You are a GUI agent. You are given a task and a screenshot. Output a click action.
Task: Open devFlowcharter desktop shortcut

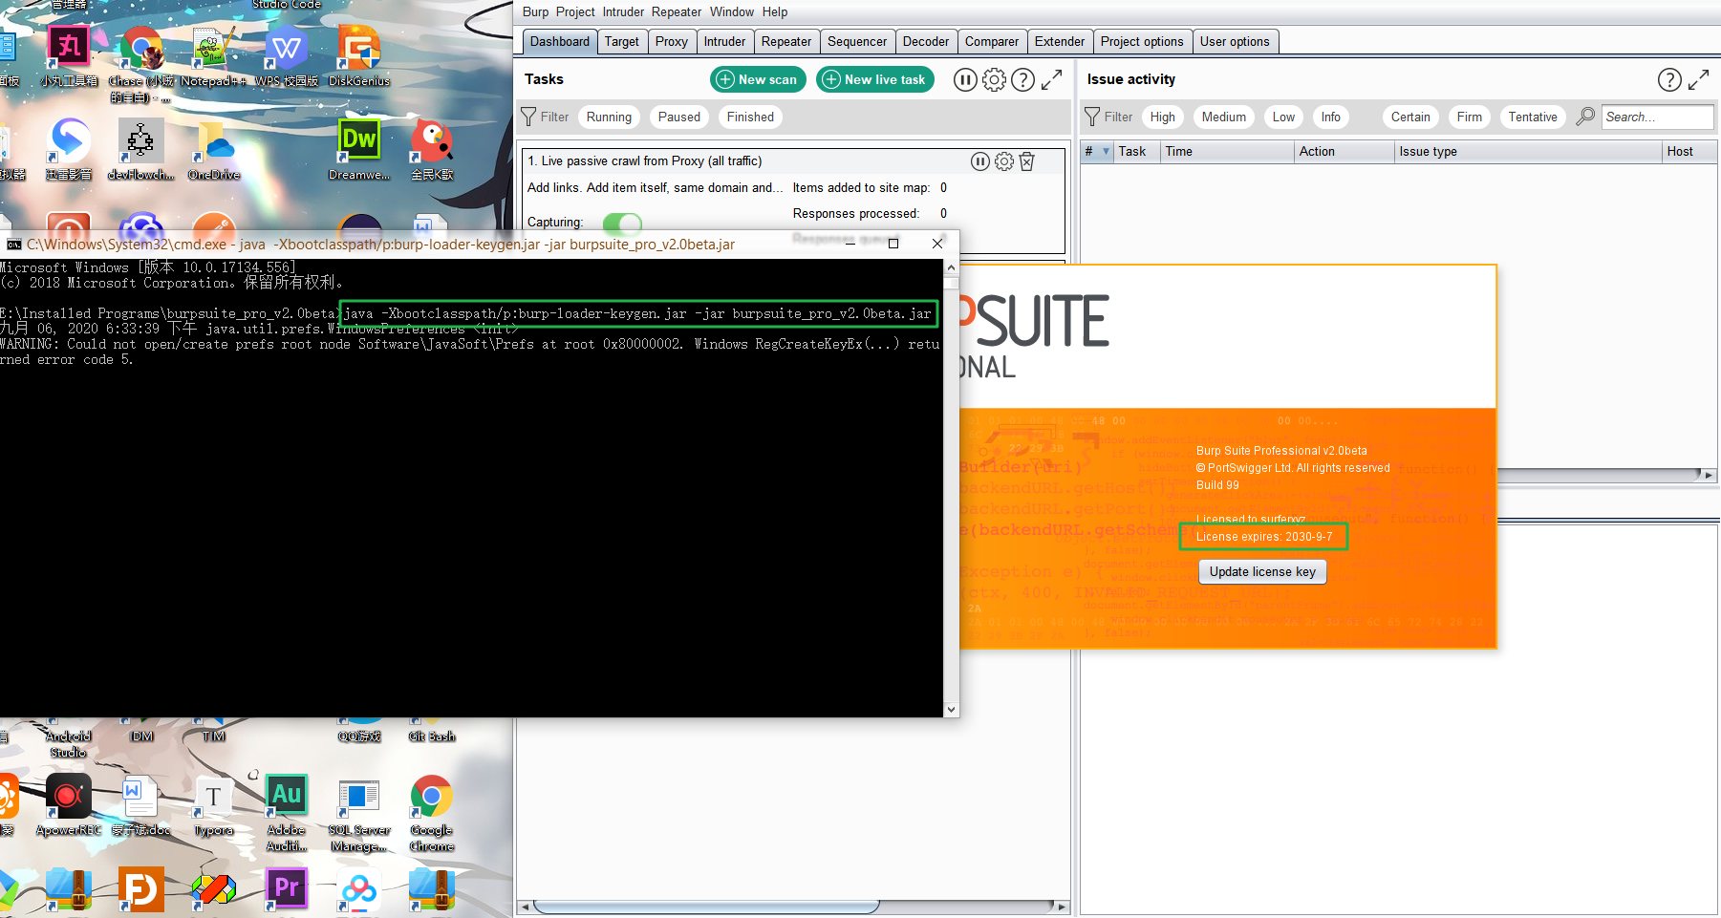coord(140,150)
